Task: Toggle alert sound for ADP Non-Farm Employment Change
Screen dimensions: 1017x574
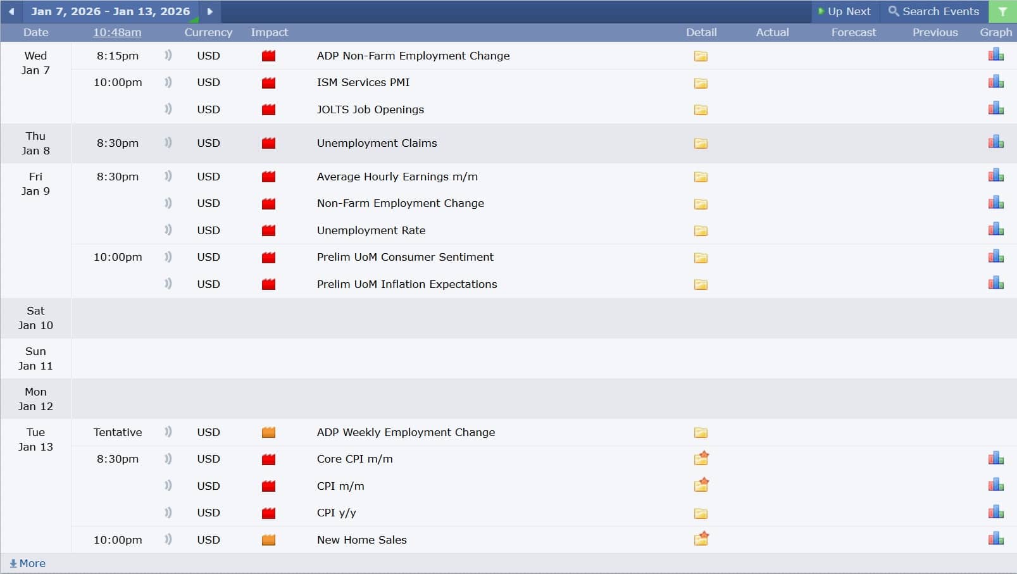Action: [168, 56]
